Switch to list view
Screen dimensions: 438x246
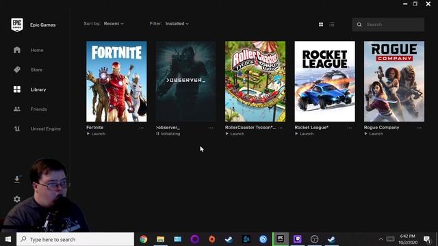click(x=331, y=25)
